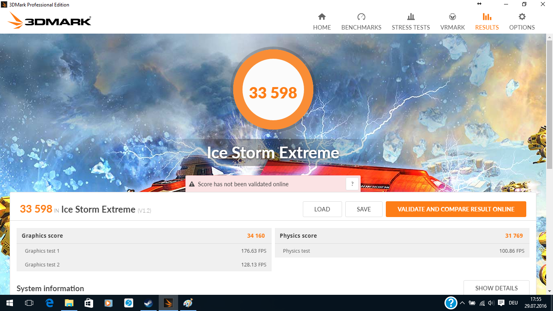Open the blue circular app taskbar icon
This screenshot has width=553, height=311.
pos(128,303)
